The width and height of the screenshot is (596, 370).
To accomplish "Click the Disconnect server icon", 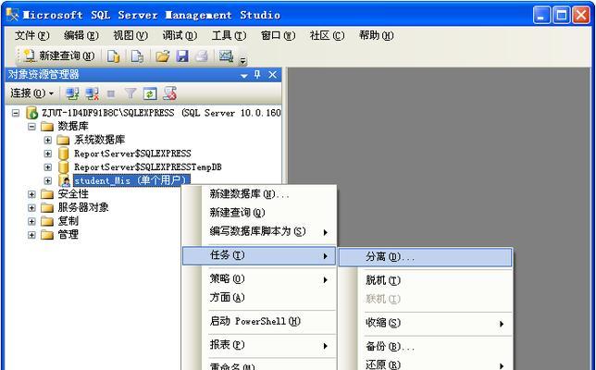I will (x=92, y=93).
